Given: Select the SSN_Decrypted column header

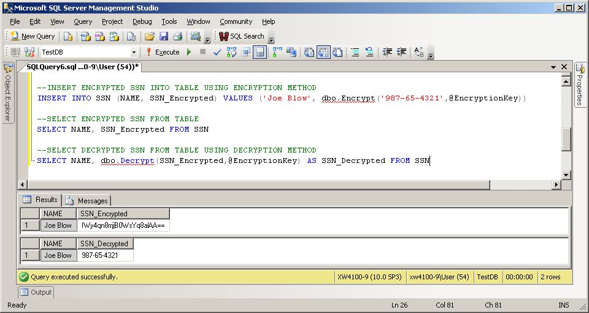Looking at the screenshot, I should (105, 244).
